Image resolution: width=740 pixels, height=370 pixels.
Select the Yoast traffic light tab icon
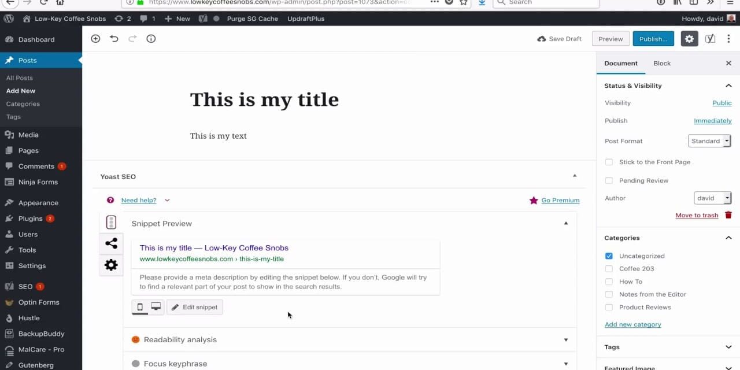click(111, 223)
